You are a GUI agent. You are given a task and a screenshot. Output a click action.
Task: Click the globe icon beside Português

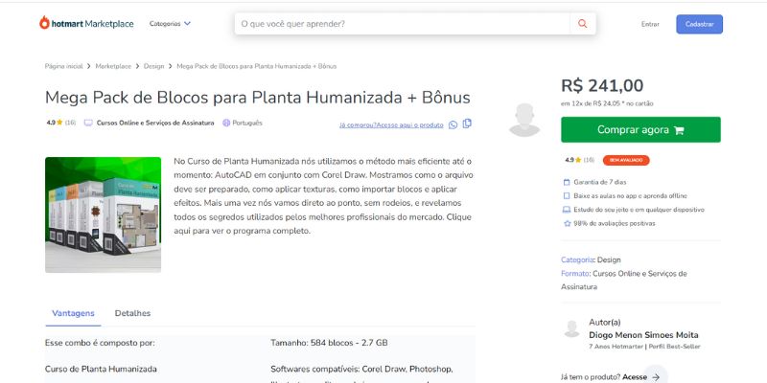click(x=226, y=124)
